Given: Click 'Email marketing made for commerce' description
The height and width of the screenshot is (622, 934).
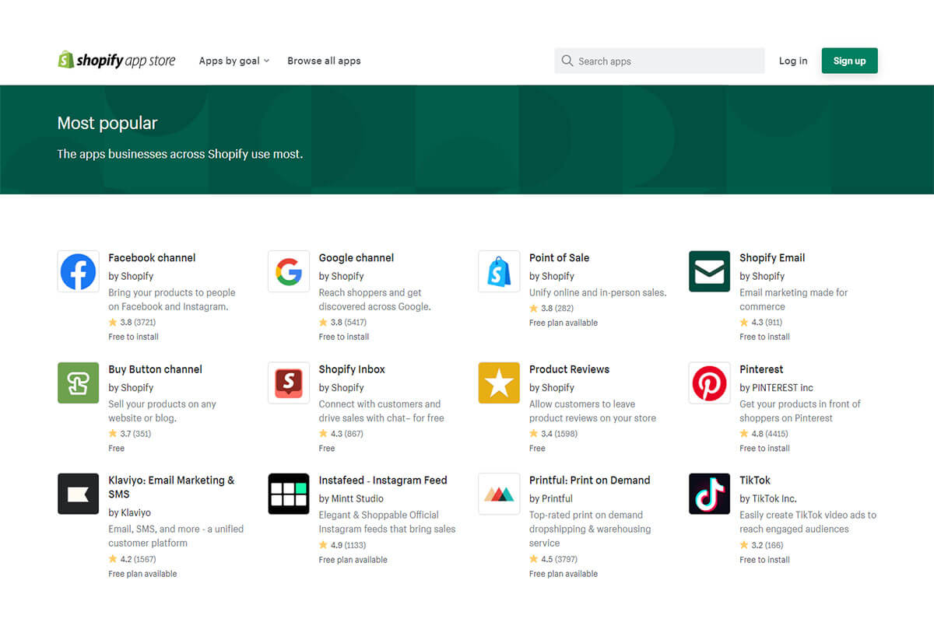Looking at the screenshot, I should [794, 299].
